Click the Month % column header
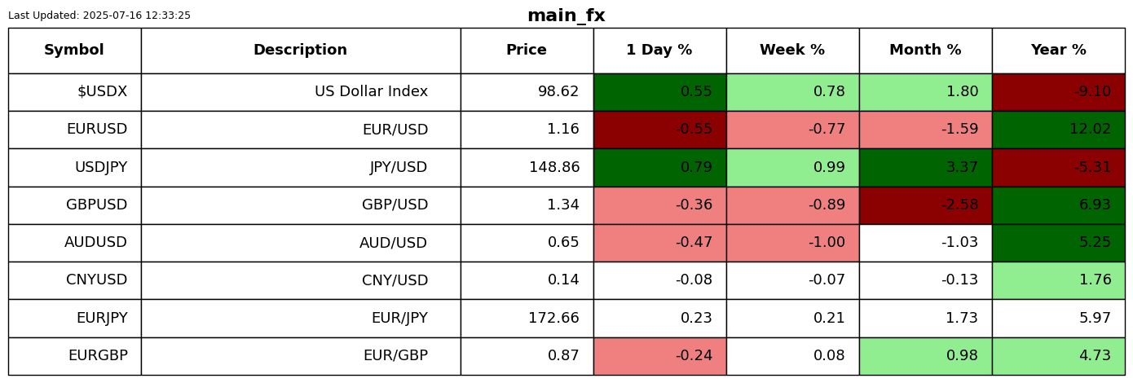The image size is (1133, 383). (x=925, y=51)
